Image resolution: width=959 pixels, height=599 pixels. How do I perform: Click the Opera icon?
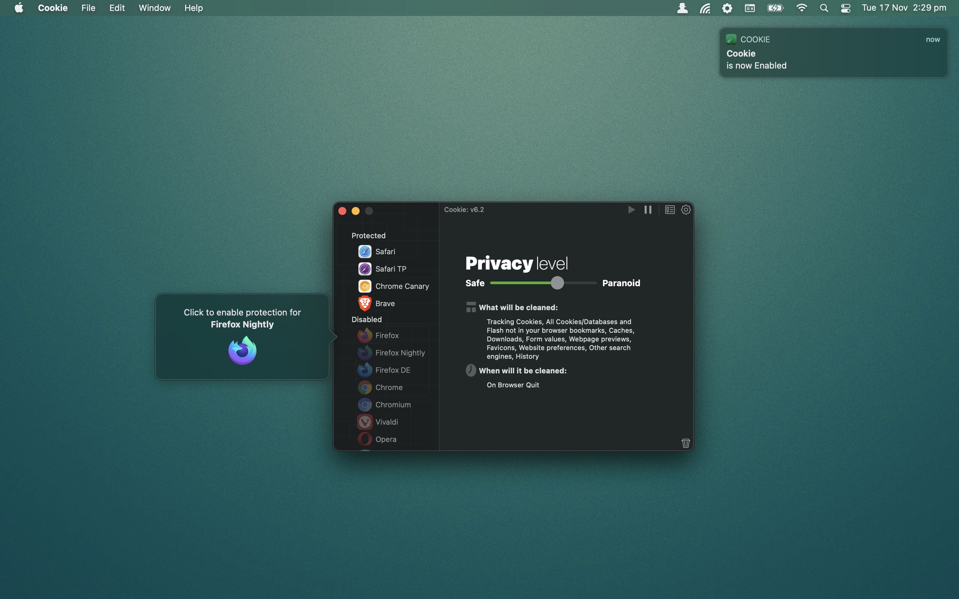point(365,439)
